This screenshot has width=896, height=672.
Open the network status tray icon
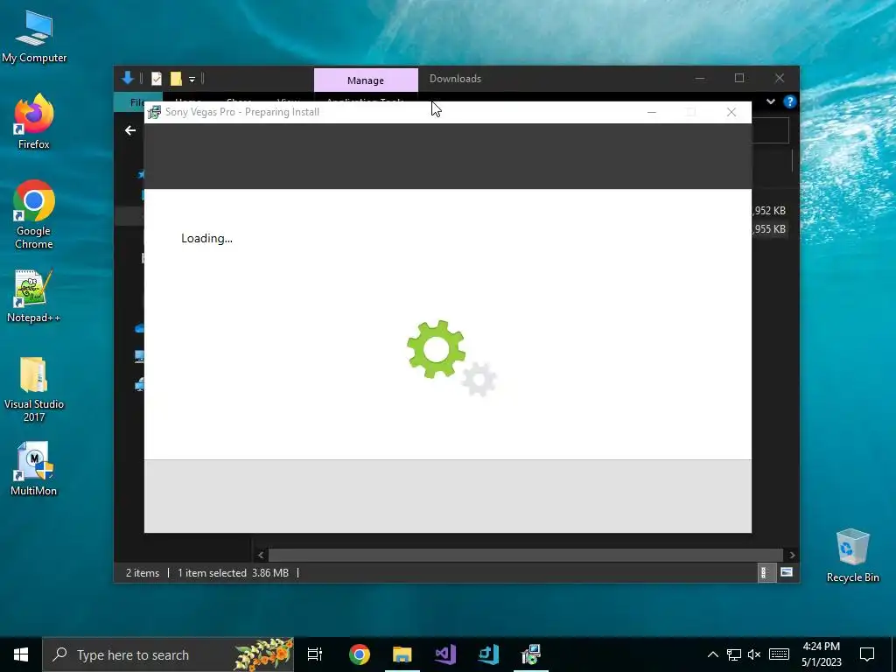pyautogui.click(x=734, y=654)
